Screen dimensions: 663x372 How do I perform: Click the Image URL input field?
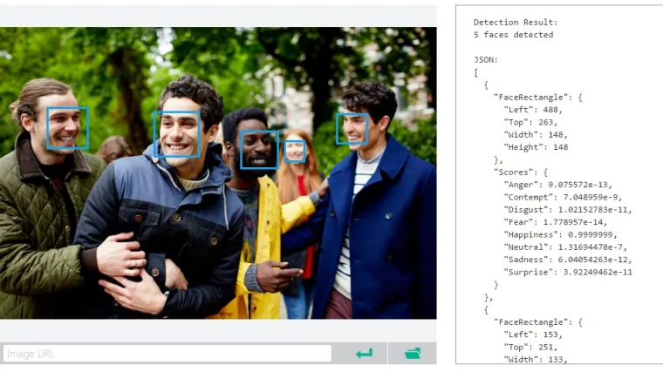[167, 354]
